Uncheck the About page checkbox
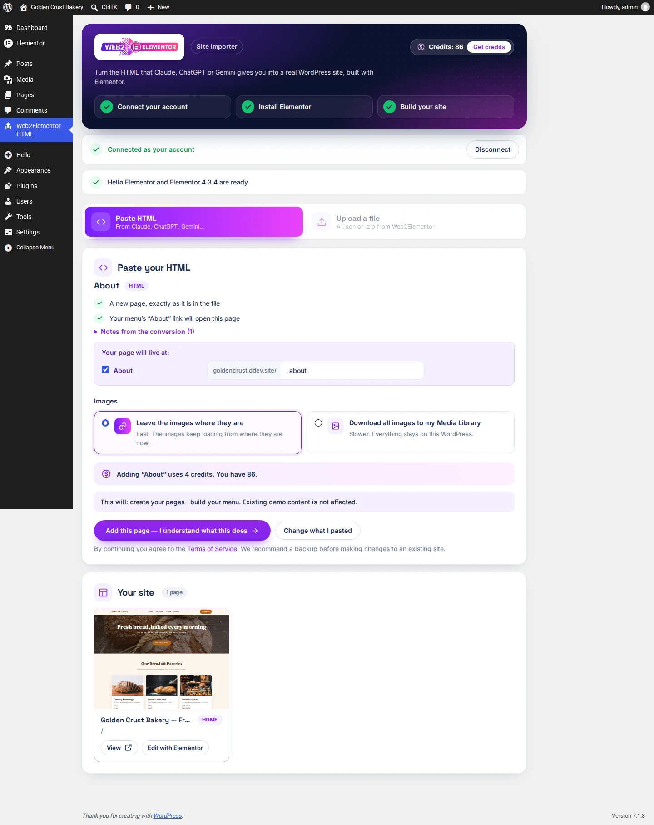Viewport: 654px width, 825px height. [105, 370]
